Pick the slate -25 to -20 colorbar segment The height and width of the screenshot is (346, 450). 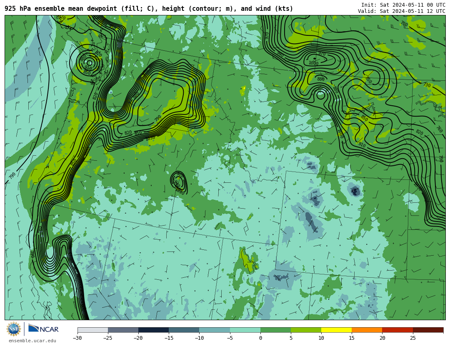(123, 330)
